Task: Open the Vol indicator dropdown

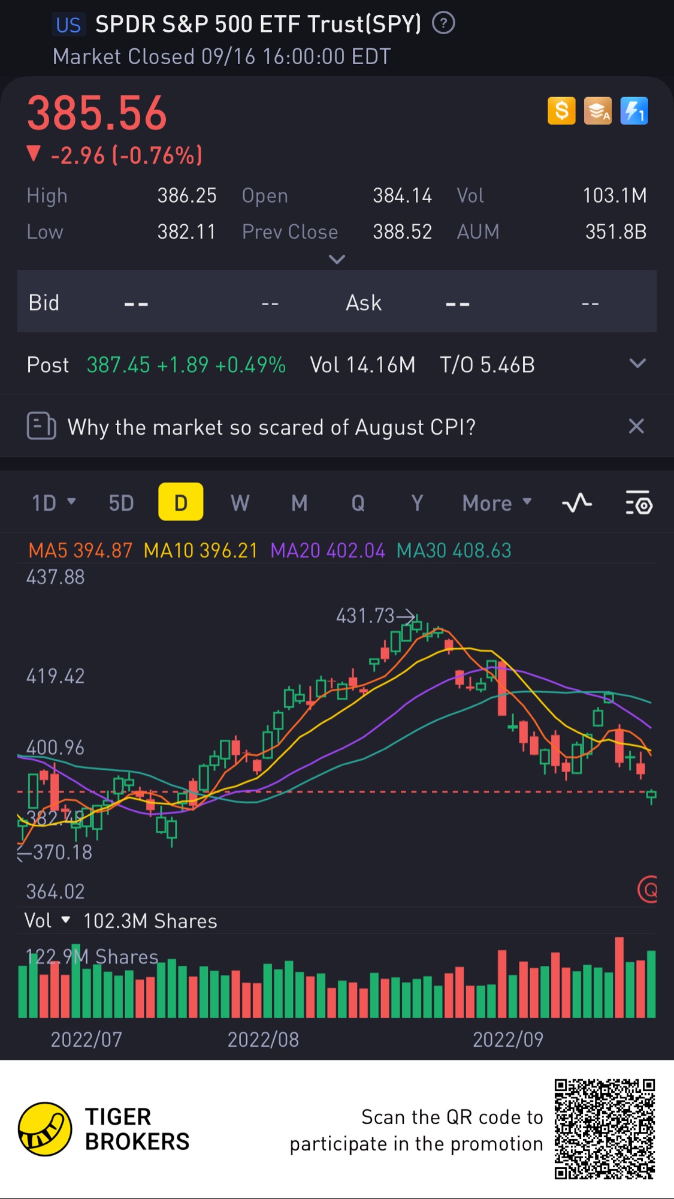Action: coord(47,920)
